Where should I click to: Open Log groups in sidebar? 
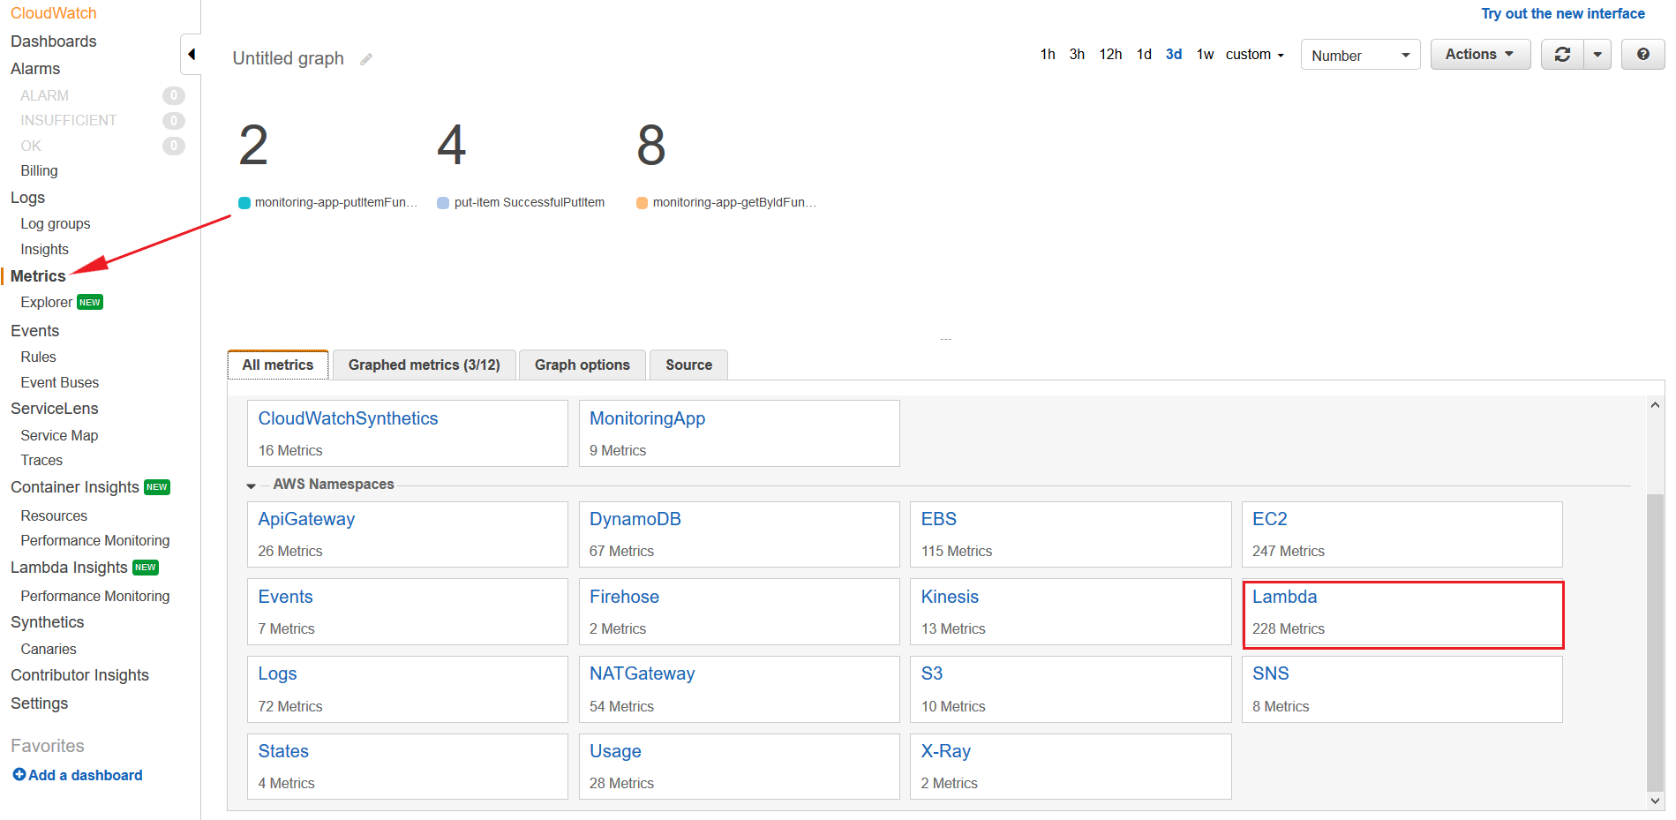pyautogui.click(x=56, y=224)
